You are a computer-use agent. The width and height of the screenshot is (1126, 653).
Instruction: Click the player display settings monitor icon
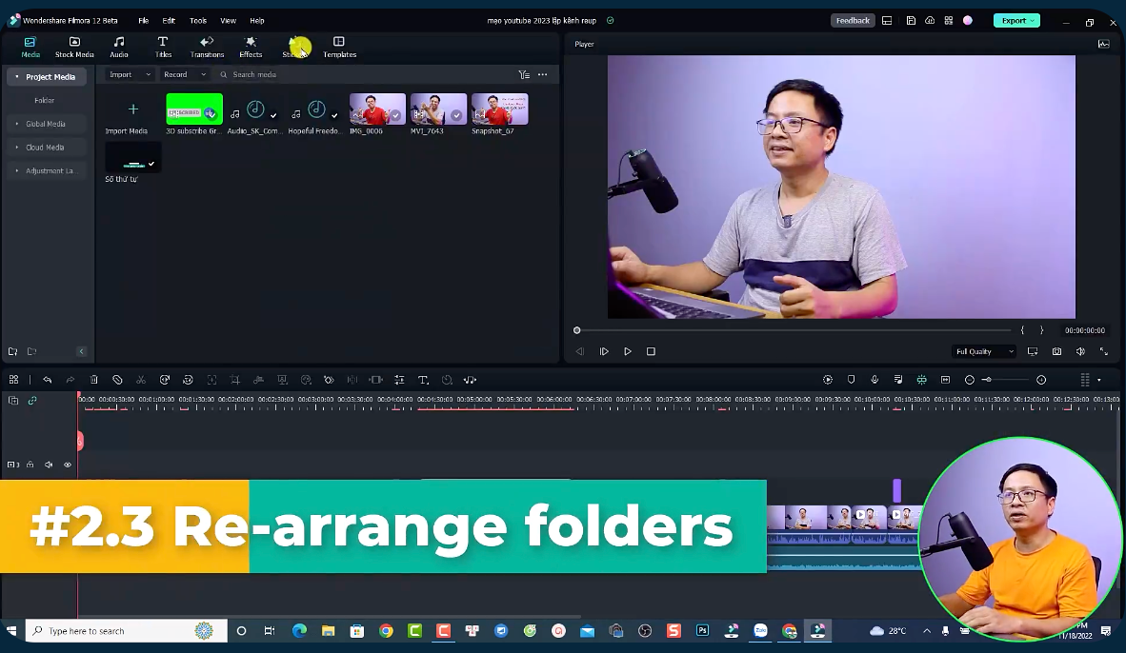click(1033, 351)
